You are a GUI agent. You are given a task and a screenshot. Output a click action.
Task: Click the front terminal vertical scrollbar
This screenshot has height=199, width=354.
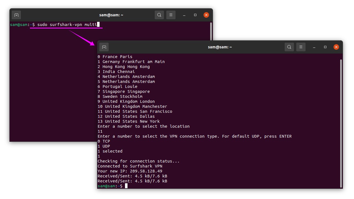point(341,123)
